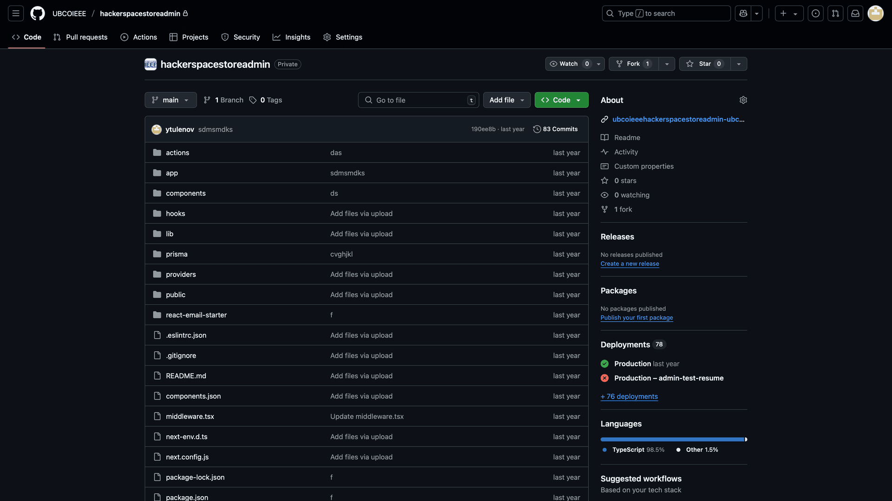
Task: Switch to the Projects tab
Action: 189,37
